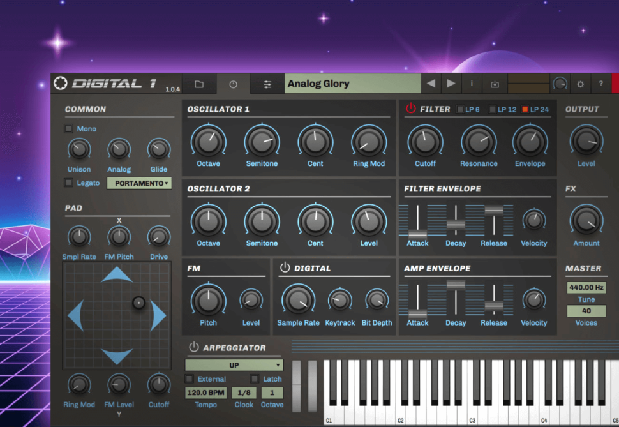Open the Portamento dropdown

click(139, 183)
